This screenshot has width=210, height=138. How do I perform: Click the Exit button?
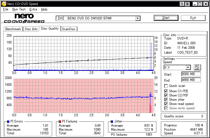[193, 18]
